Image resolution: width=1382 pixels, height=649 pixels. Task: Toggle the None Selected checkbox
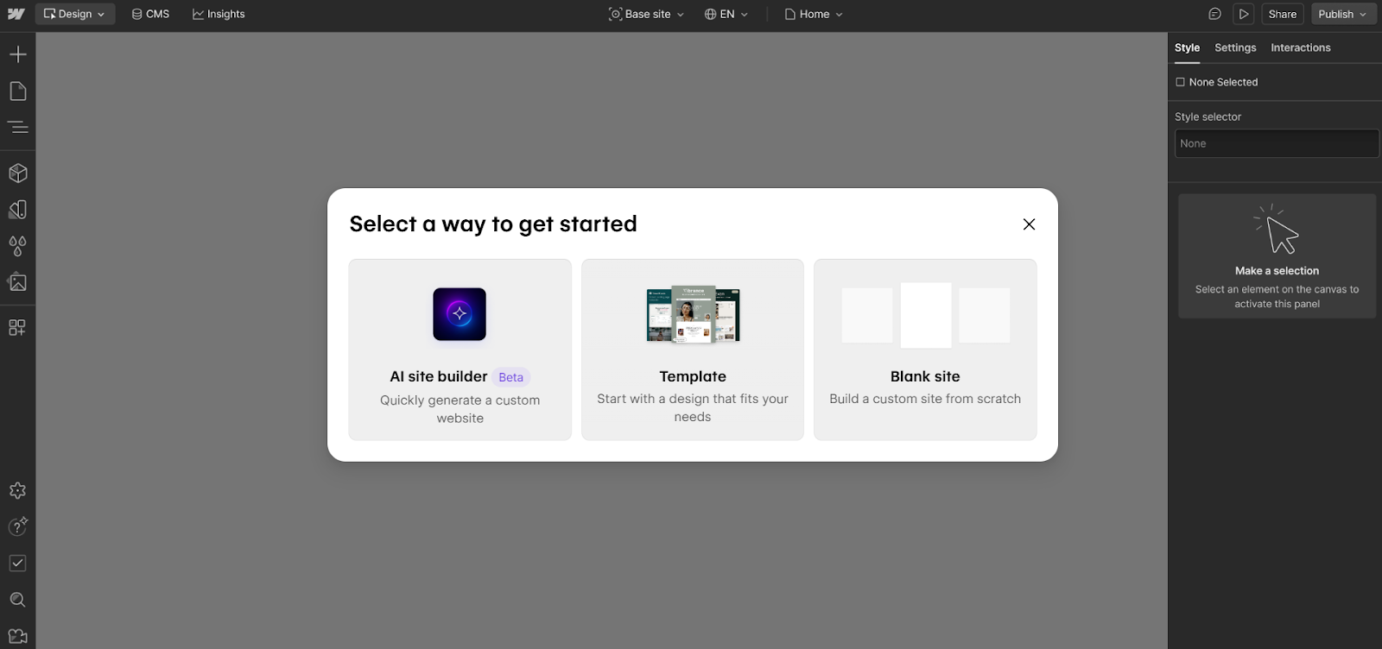[x=1180, y=82]
